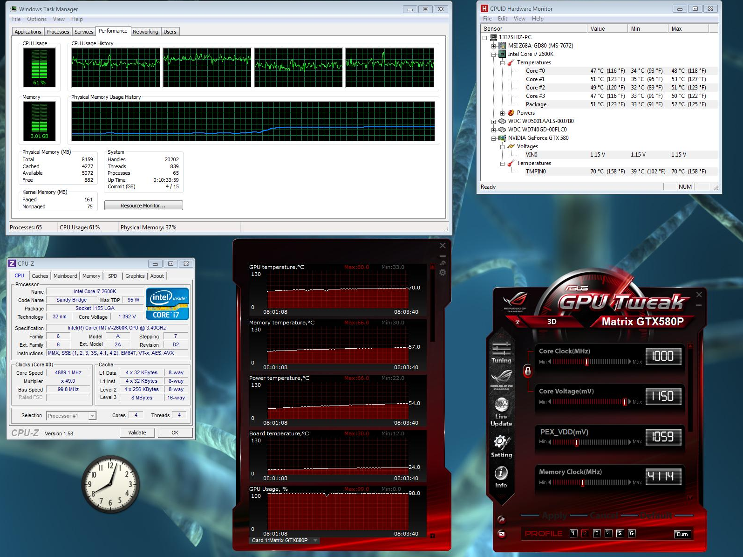Select the G profile in GPU Tweak

point(632,533)
